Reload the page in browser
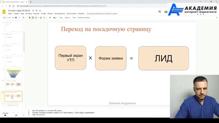 click(x=10, y=6)
